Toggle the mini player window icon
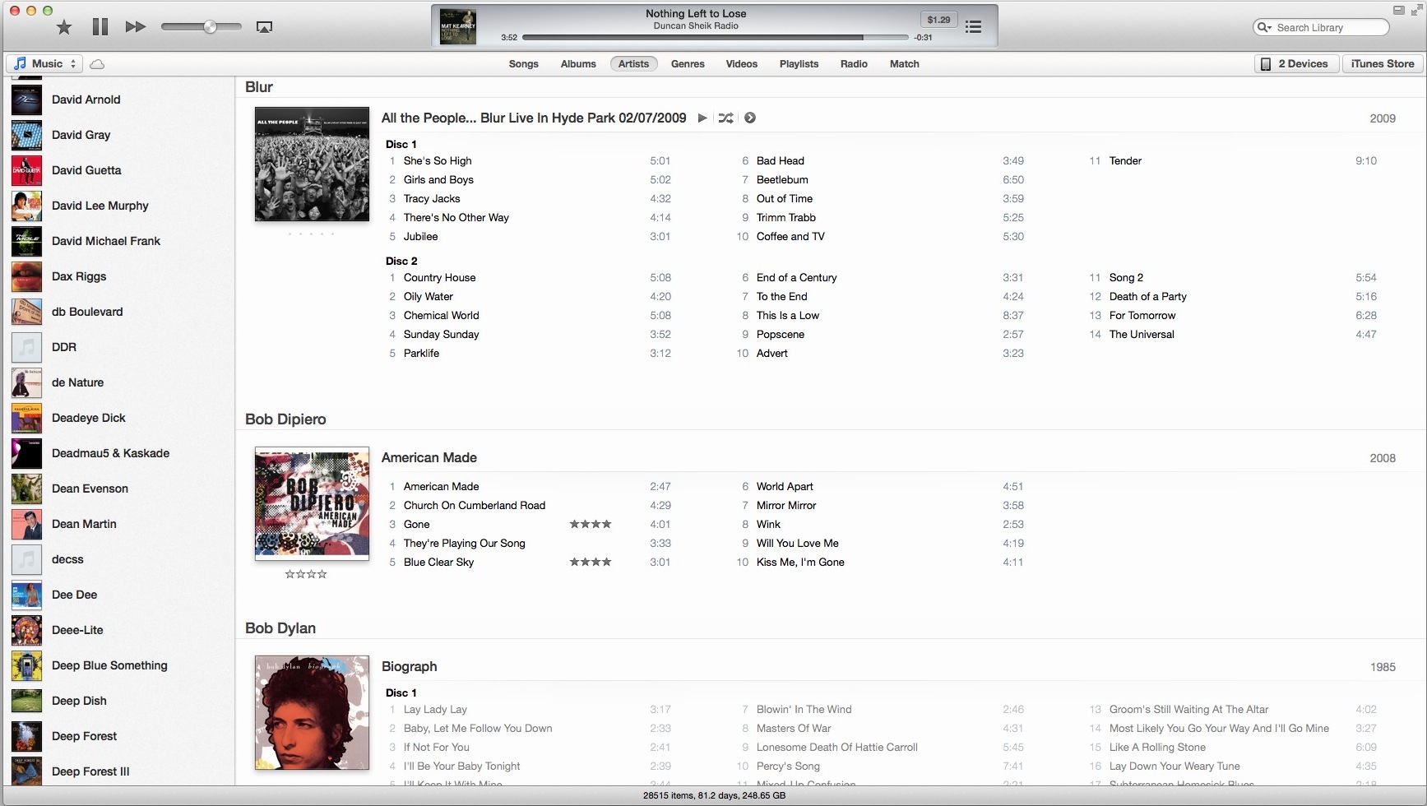 point(1398,10)
